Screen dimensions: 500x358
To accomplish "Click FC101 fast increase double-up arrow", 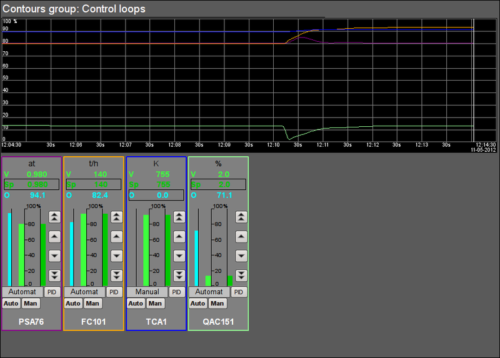I will pyautogui.click(x=117, y=217).
